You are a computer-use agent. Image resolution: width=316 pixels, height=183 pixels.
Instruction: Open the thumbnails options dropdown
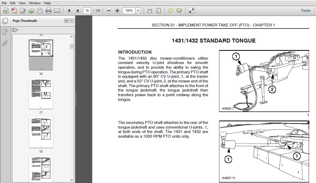(15, 30)
